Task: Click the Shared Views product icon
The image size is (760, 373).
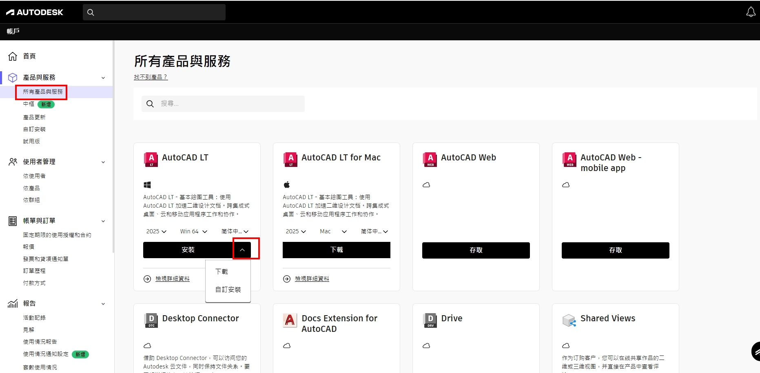Action: [569, 320]
